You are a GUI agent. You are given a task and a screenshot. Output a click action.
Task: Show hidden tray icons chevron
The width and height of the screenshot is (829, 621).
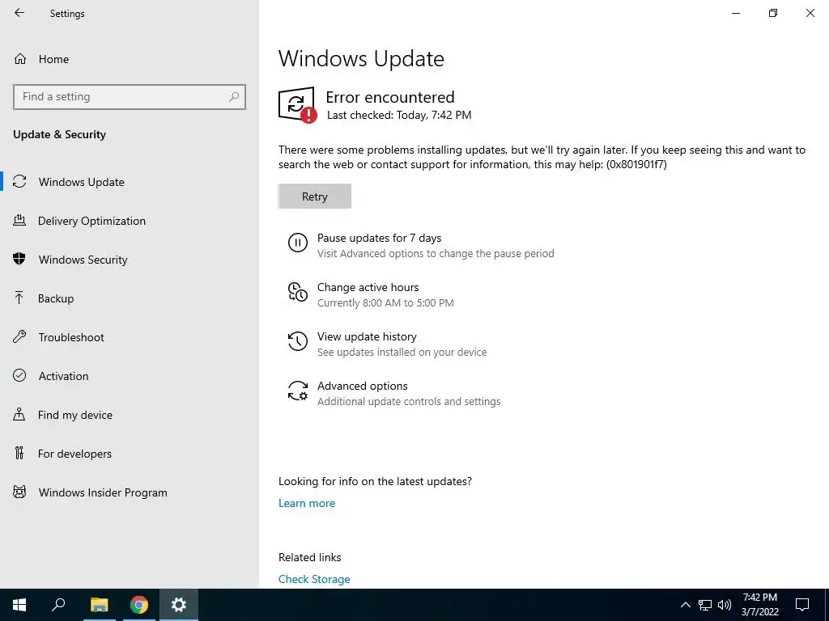coord(685,605)
